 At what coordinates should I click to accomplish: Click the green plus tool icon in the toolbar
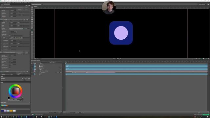tap(32, 30)
